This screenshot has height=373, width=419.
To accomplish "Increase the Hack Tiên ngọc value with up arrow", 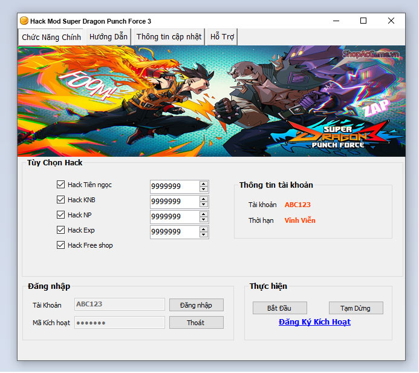I will (204, 183).
